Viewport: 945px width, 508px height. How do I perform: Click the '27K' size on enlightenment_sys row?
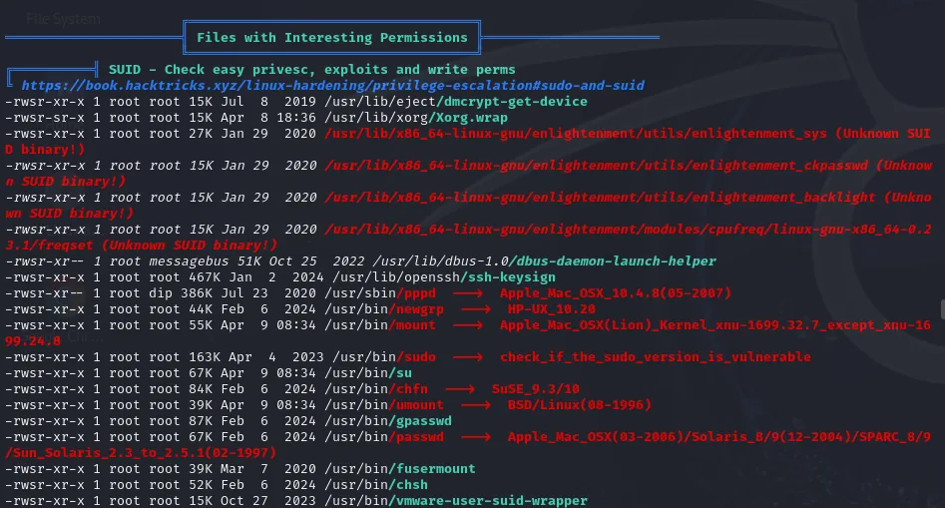pos(201,133)
